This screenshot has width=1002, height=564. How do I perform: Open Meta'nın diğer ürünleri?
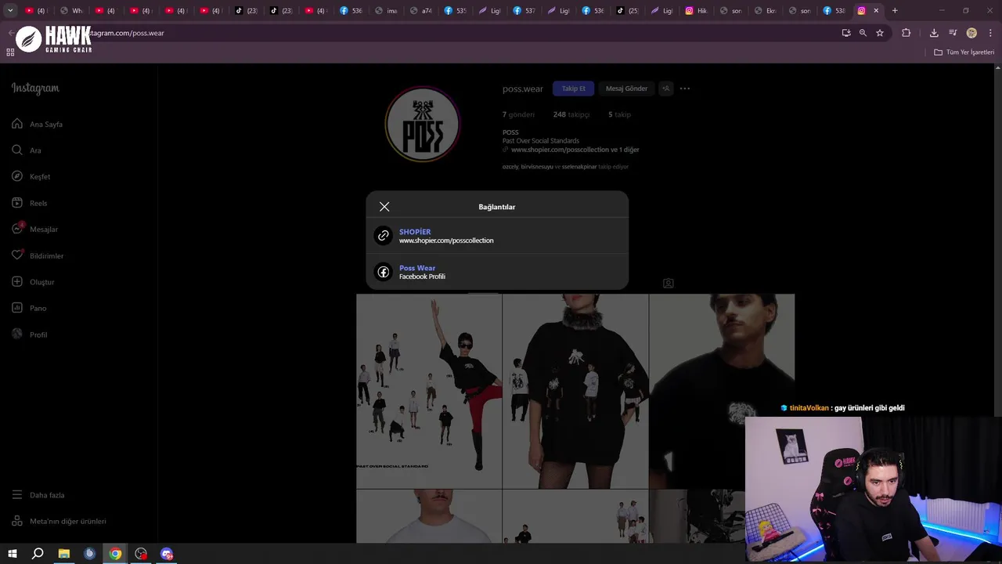(x=59, y=522)
